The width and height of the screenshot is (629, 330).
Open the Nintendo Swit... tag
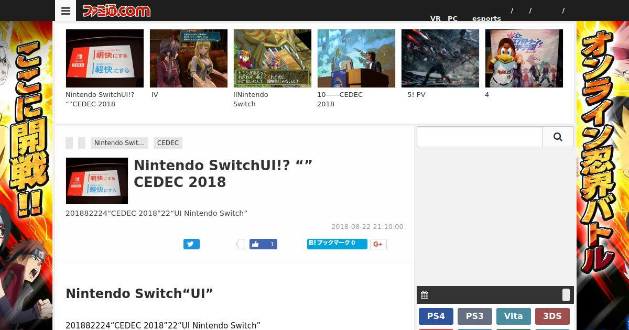pos(120,143)
